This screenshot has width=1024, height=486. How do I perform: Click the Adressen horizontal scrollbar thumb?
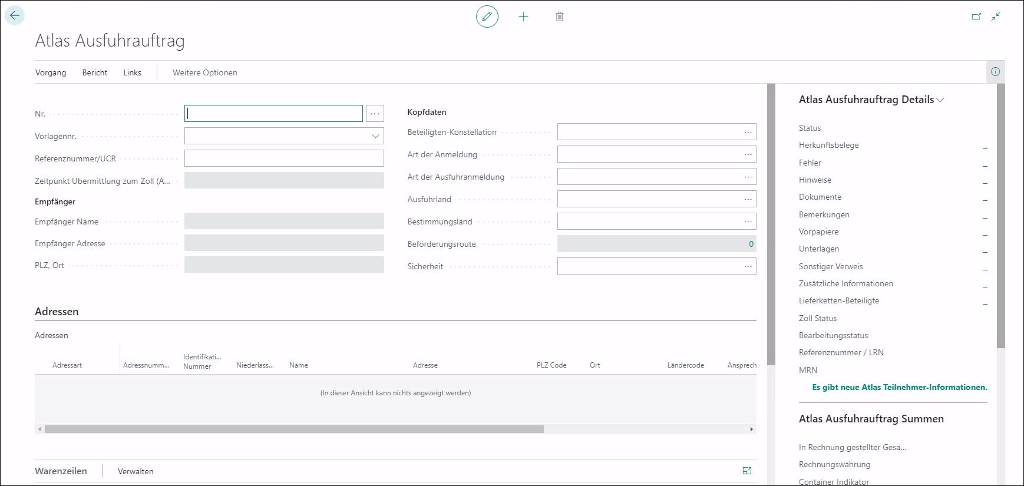point(294,429)
